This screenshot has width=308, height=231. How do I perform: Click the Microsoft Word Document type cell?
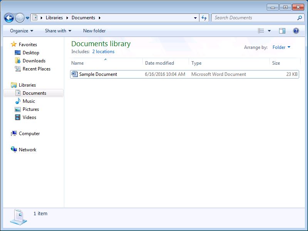(x=219, y=74)
